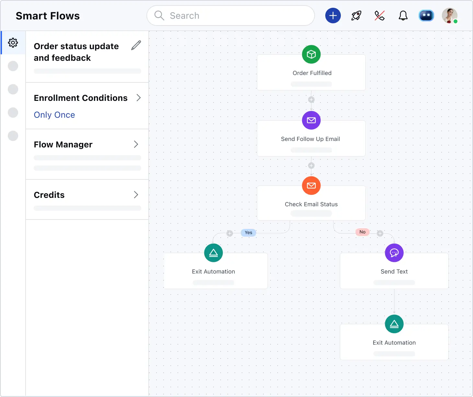Select the settings gear sidebar tab
This screenshot has height=397, width=473.
(13, 43)
